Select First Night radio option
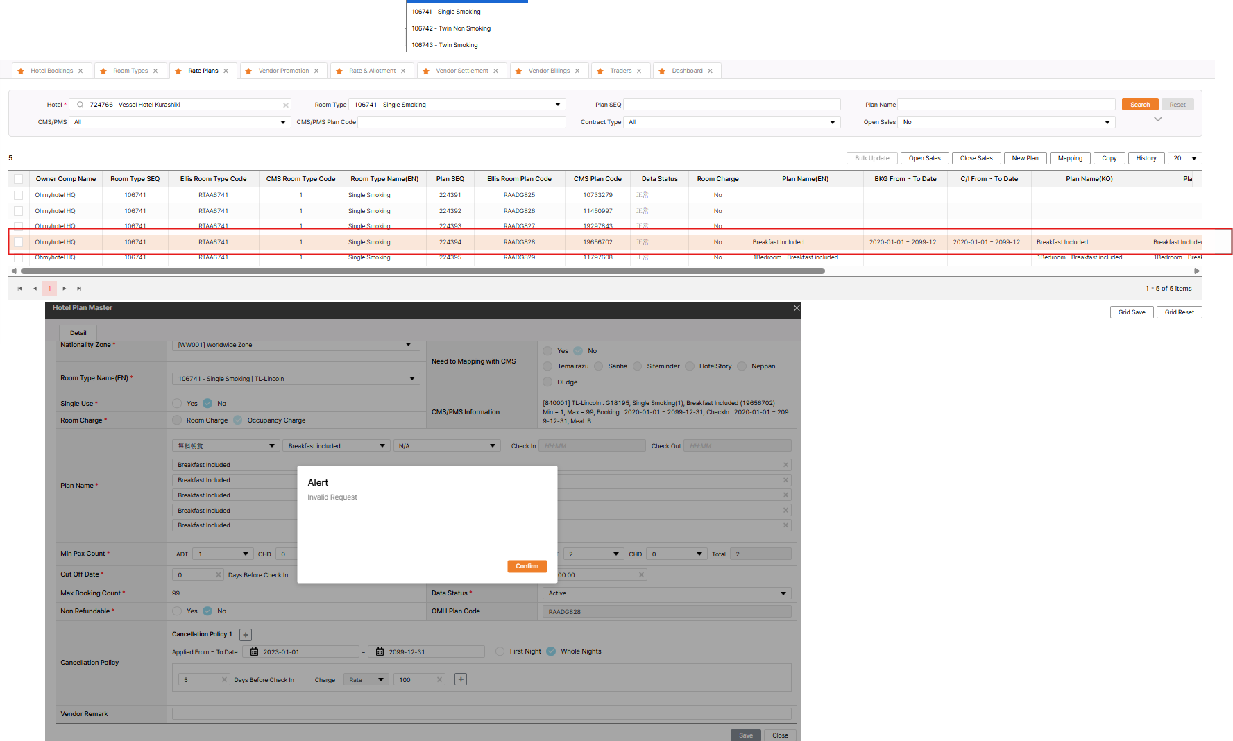 pyautogui.click(x=500, y=651)
